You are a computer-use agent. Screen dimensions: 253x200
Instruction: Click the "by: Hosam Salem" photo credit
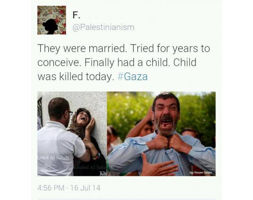coord(200,172)
